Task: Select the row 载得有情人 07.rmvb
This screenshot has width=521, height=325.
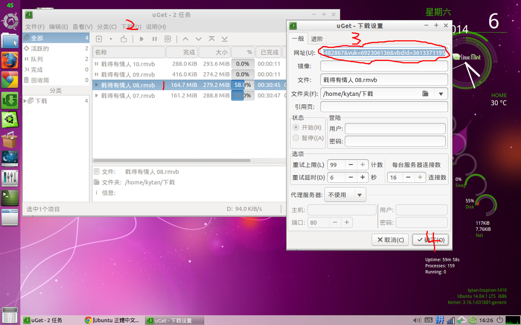Action: coord(189,96)
